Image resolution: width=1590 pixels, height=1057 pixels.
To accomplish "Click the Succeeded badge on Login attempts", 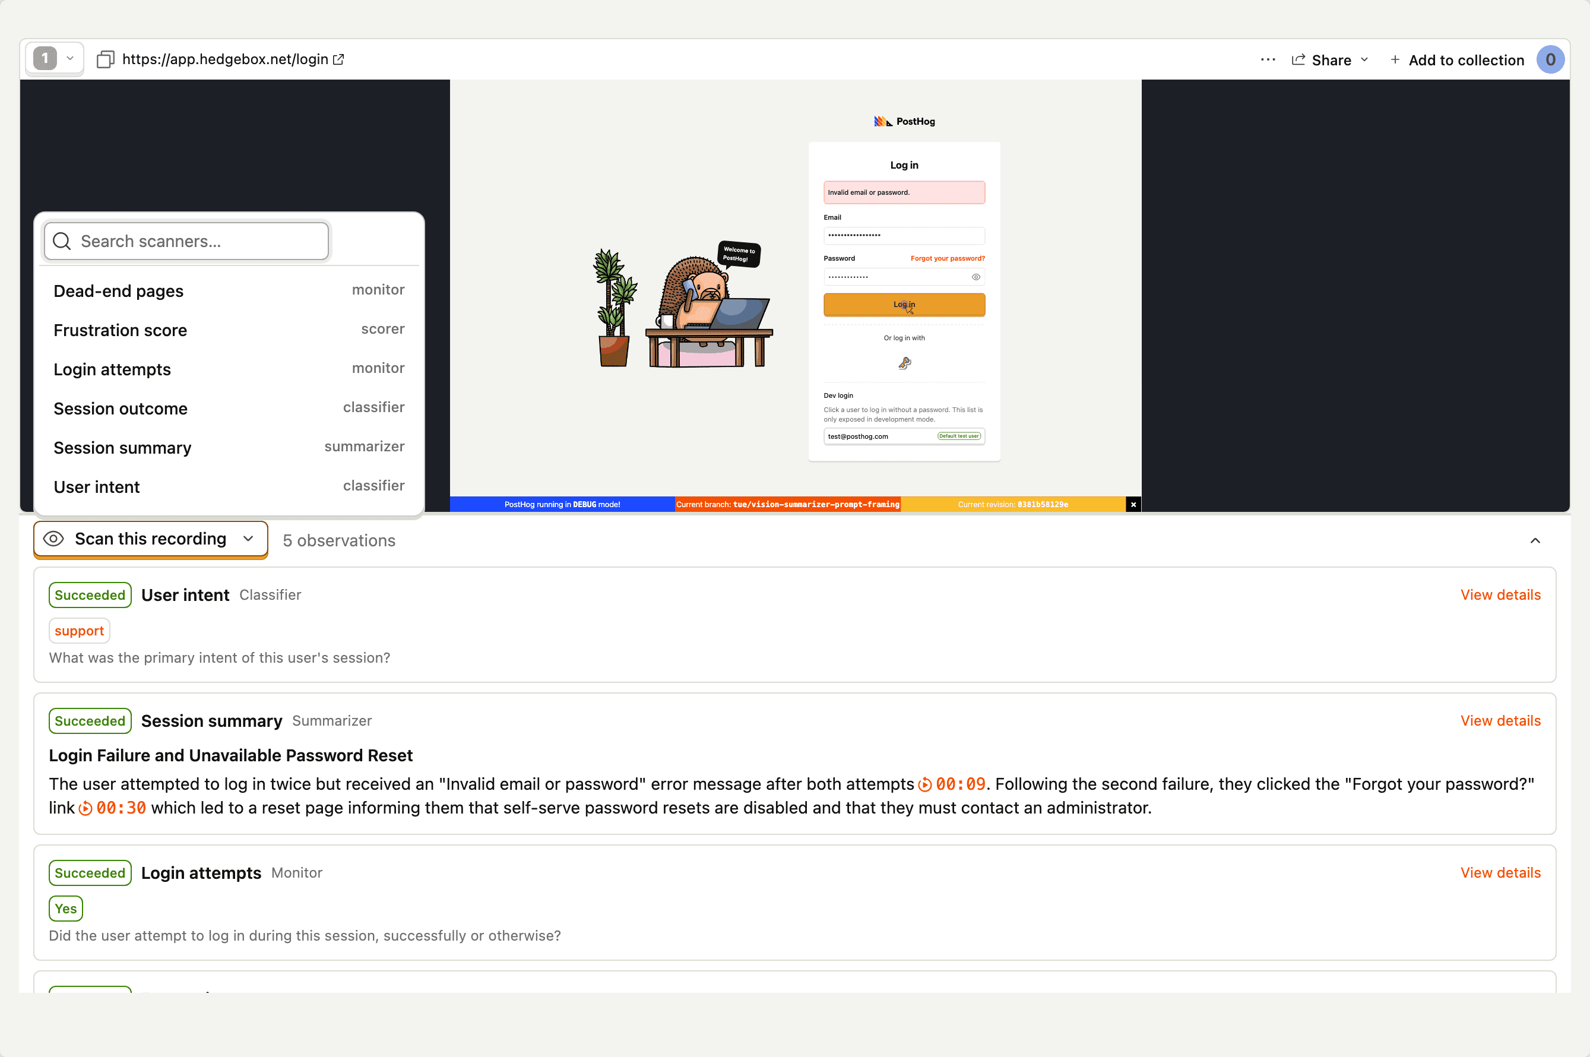I will tap(90, 873).
